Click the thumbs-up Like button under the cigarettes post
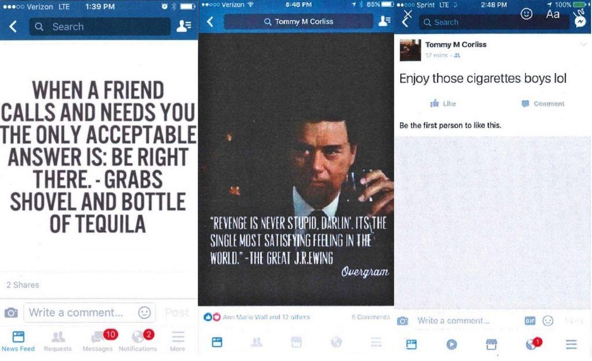This screenshot has height=361, width=592. coord(443,104)
